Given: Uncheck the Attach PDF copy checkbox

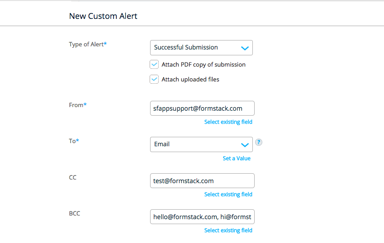Looking at the screenshot, I should coord(155,64).
